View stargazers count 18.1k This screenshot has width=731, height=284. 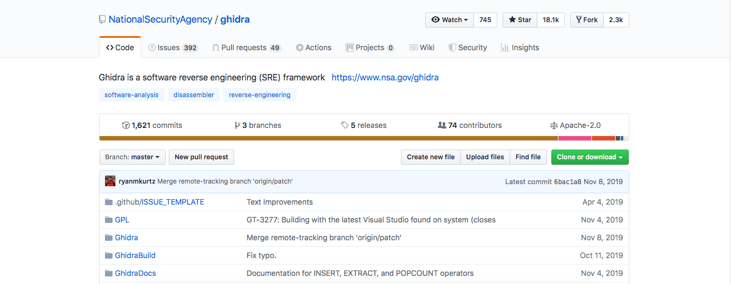pos(551,20)
